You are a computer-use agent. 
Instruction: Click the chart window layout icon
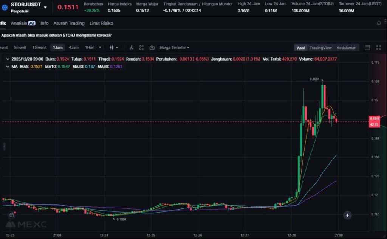tap(367, 48)
